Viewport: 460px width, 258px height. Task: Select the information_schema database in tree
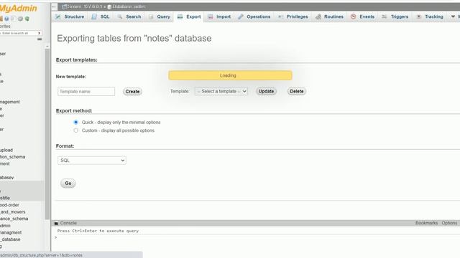coord(13,157)
